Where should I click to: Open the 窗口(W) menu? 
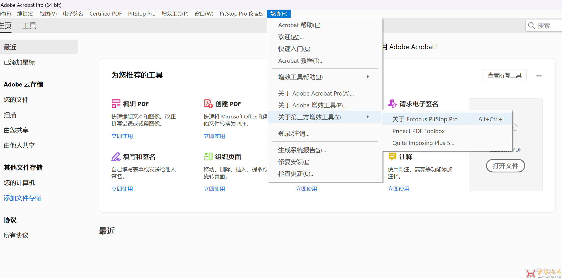pyautogui.click(x=204, y=14)
